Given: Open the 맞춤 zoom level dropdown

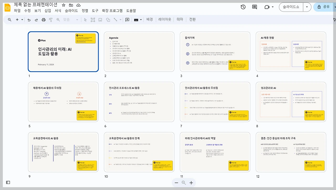Looking at the screenshot, I should pyautogui.click(x=71, y=20).
